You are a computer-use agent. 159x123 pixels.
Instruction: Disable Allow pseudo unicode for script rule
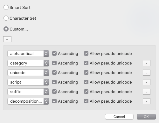coord(86,82)
